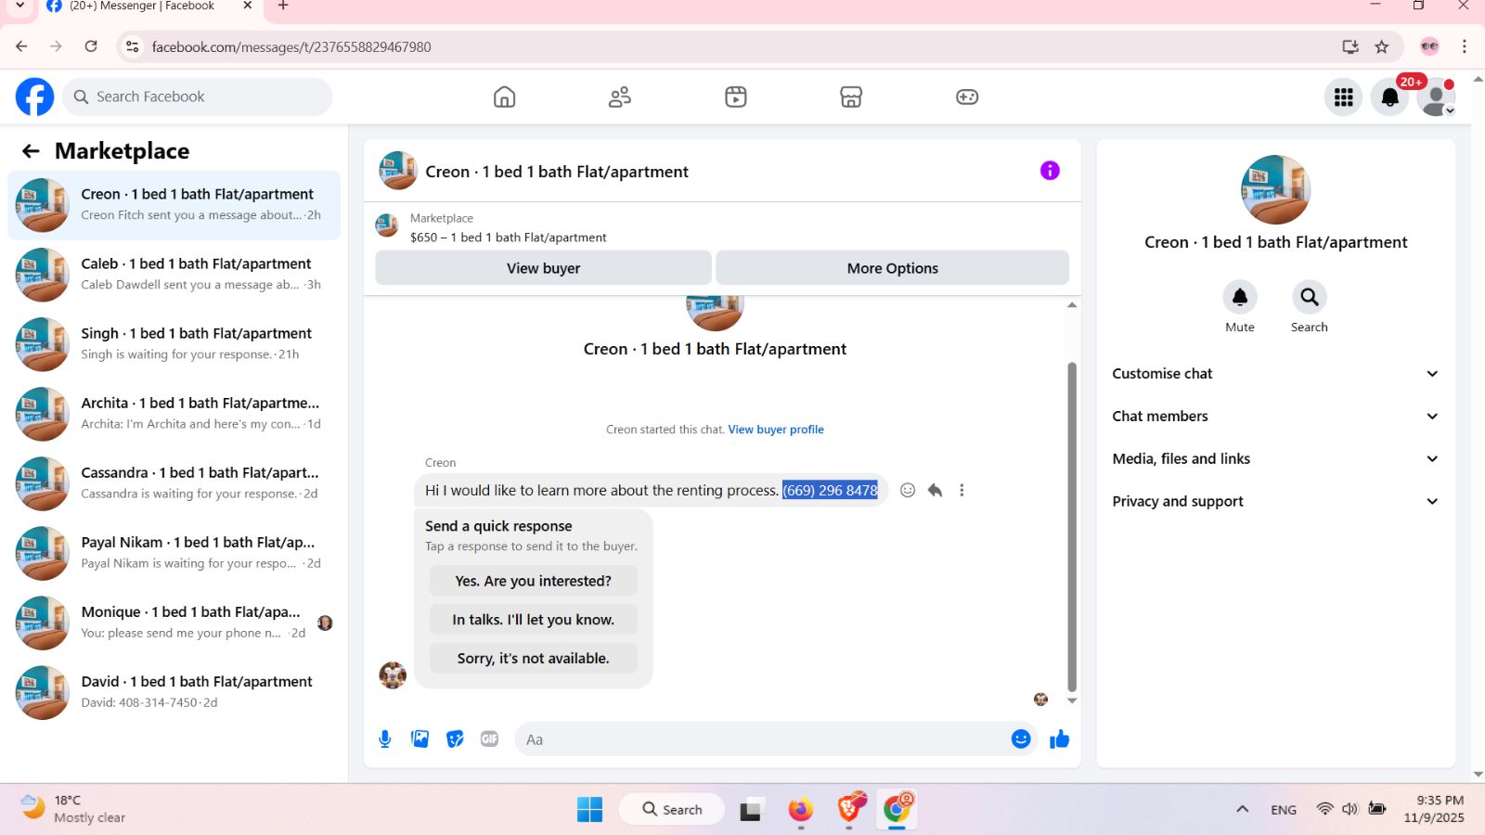This screenshot has width=1485, height=835.
Task: Expand Customise chat section
Action: pyautogui.click(x=1275, y=374)
